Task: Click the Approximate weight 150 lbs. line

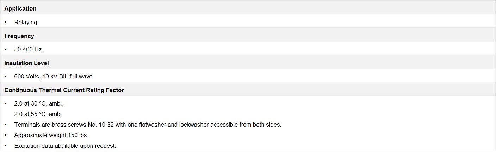Action: [x=51, y=135]
